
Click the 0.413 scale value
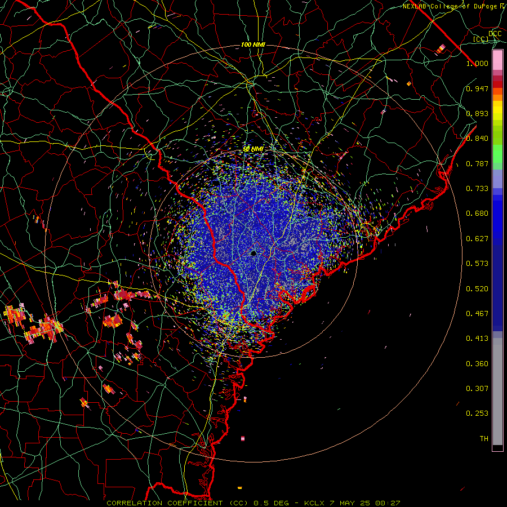(477, 339)
